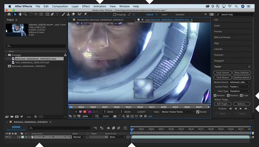
Task: Click the Home icon in the toolbar
Action: coord(9,14)
